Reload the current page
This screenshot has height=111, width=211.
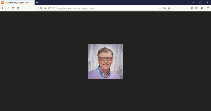point(13,8)
